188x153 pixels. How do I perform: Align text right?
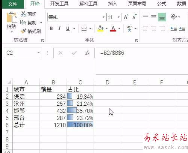tap(162, 28)
